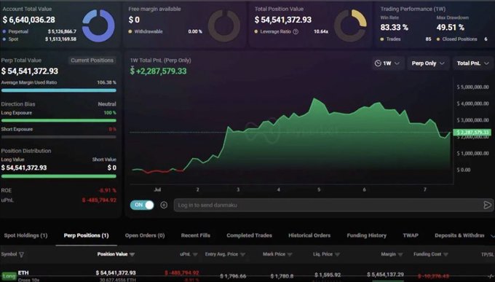
Task: Click ETH Liq. price $ 1,595.92
Action: tap(328, 275)
